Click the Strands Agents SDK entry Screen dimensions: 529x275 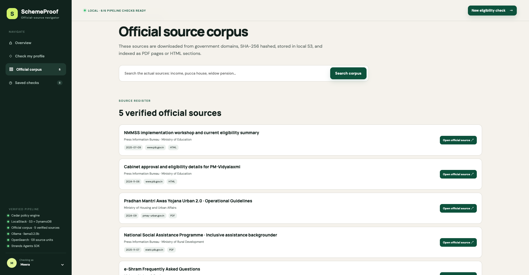pos(25,246)
